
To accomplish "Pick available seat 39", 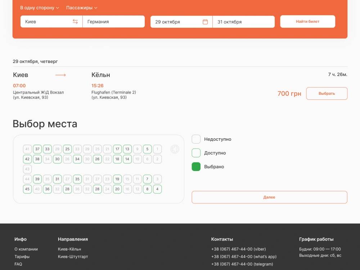I will tap(37, 179).
